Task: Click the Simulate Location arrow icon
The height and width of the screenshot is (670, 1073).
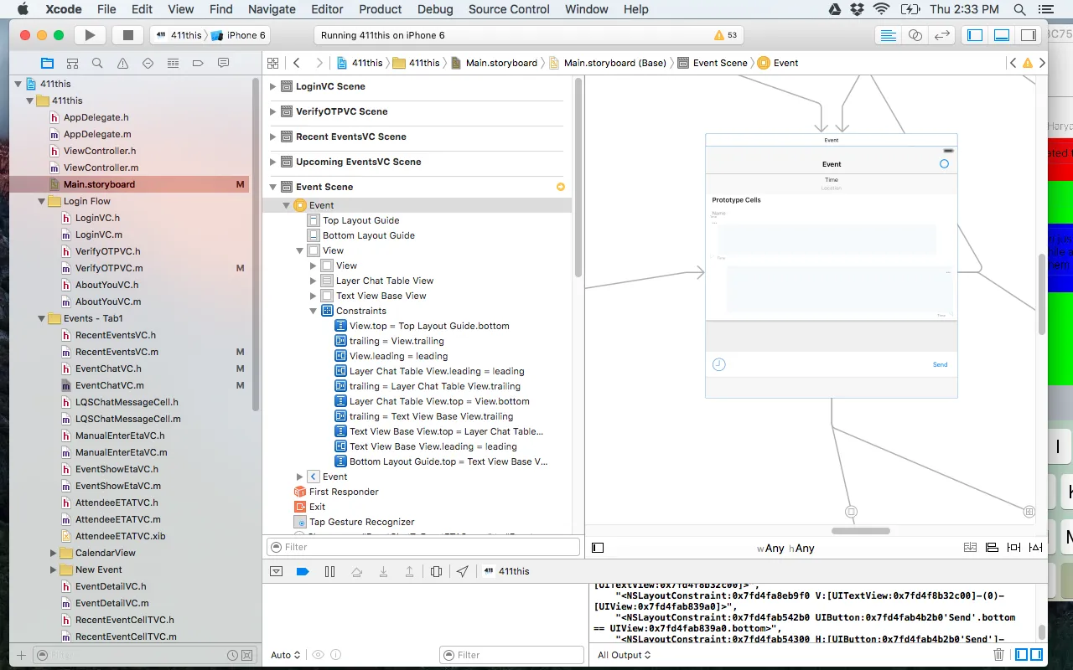Action: tap(463, 571)
